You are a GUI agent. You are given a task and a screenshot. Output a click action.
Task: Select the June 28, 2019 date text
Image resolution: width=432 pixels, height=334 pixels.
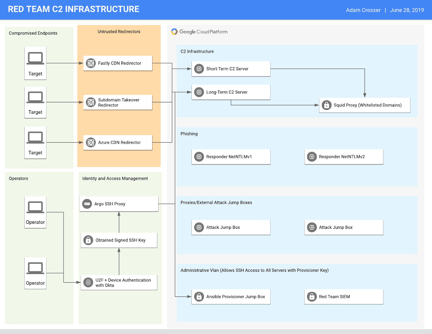click(407, 10)
